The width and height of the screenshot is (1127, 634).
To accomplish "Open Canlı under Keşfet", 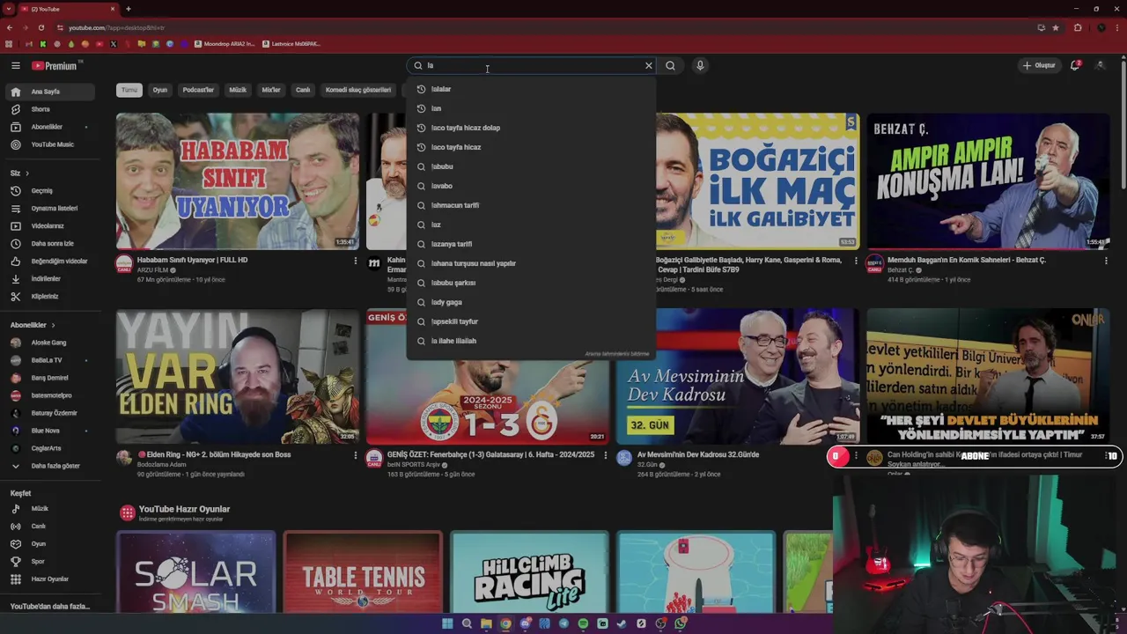I will (x=51, y=526).
